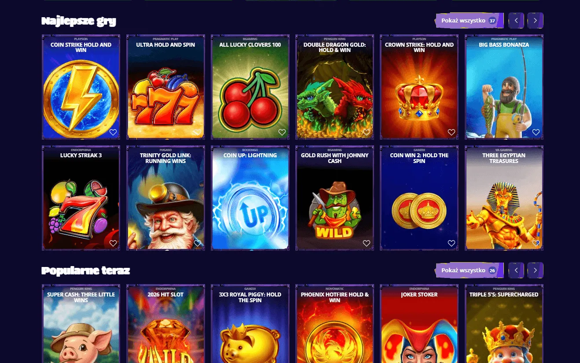The width and height of the screenshot is (580, 363).
Task: Click heart icon on Coin Win 2
Action: tap(451, 243)
